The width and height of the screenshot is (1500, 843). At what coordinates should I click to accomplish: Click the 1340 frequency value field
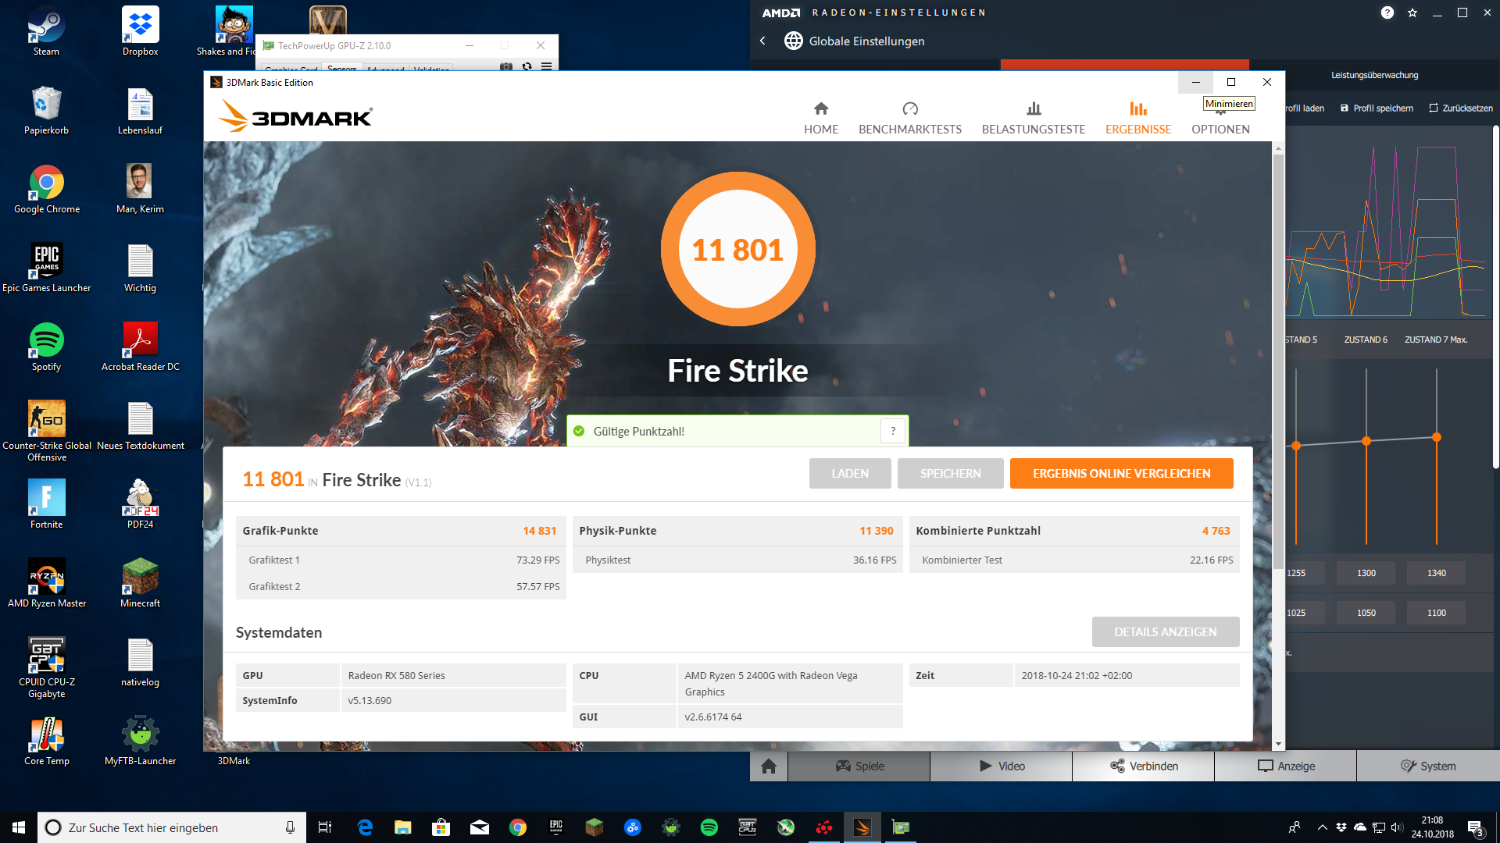1436,573
